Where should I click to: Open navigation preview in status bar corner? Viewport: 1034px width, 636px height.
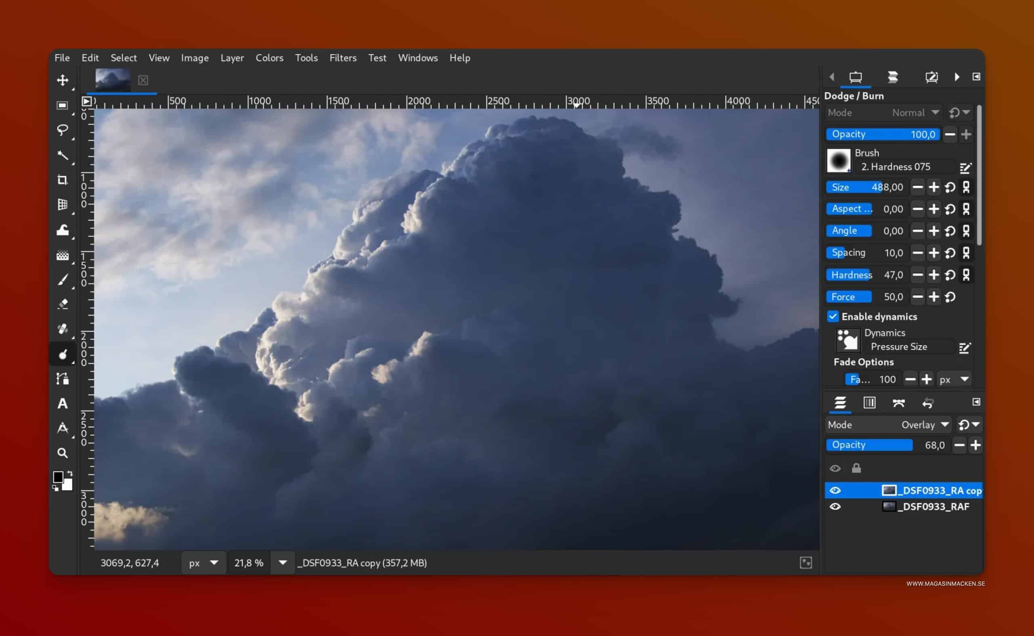(806, 563)
